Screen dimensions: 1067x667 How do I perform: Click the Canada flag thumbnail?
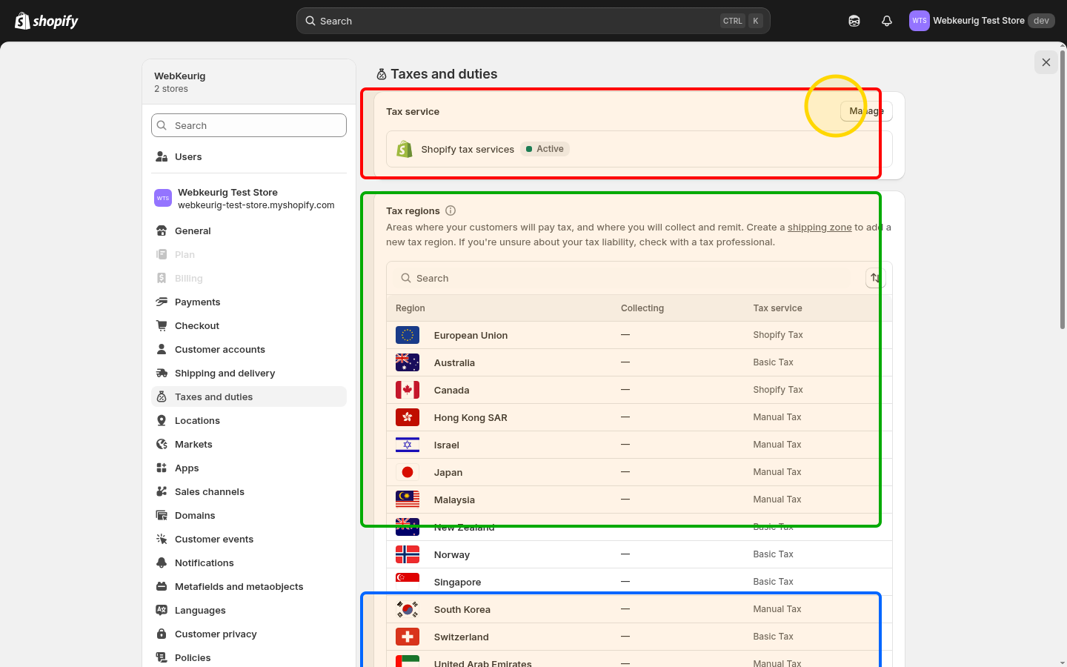click(408, 390)
